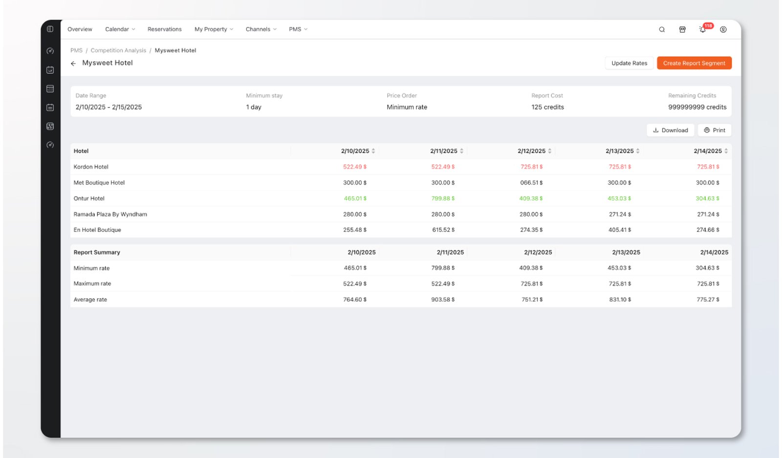Click Ontur Hotel green rate 465.01 $

click(355, 198)
